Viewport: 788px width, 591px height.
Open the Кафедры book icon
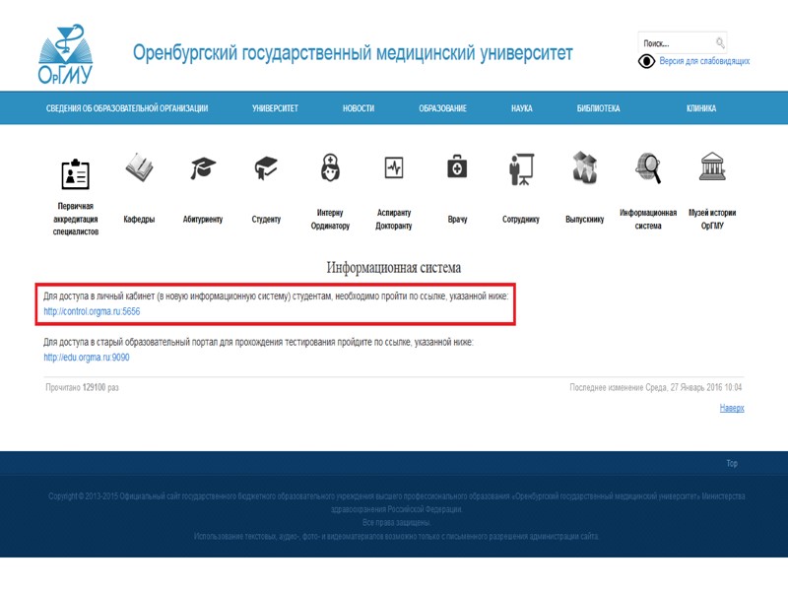tap(139, 167)
